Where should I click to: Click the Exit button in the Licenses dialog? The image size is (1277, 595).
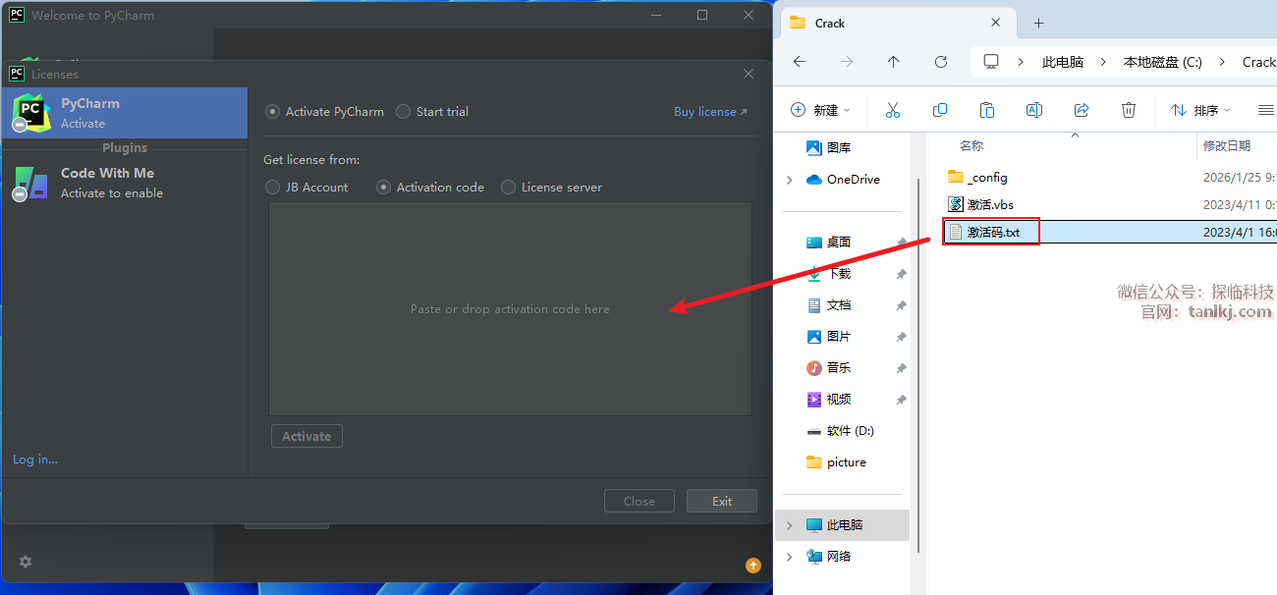pyautogui.click(x=721, y=501)
